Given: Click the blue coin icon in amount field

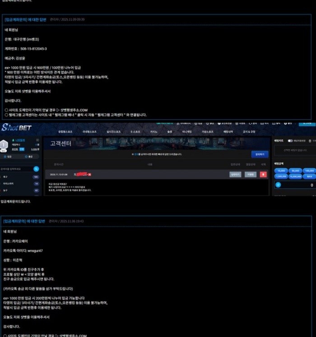Looking at the screenshot, I should point(278,185).
